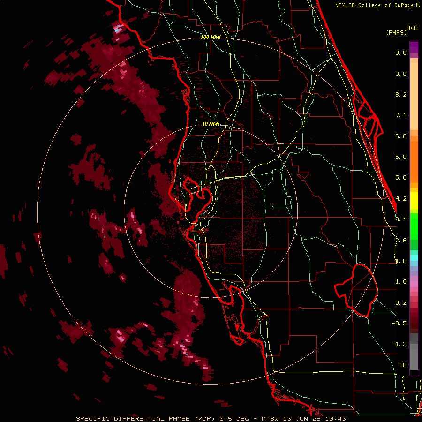Click the yellow band on the color scale
422x422 pixels.
click(x=414, y=201)
